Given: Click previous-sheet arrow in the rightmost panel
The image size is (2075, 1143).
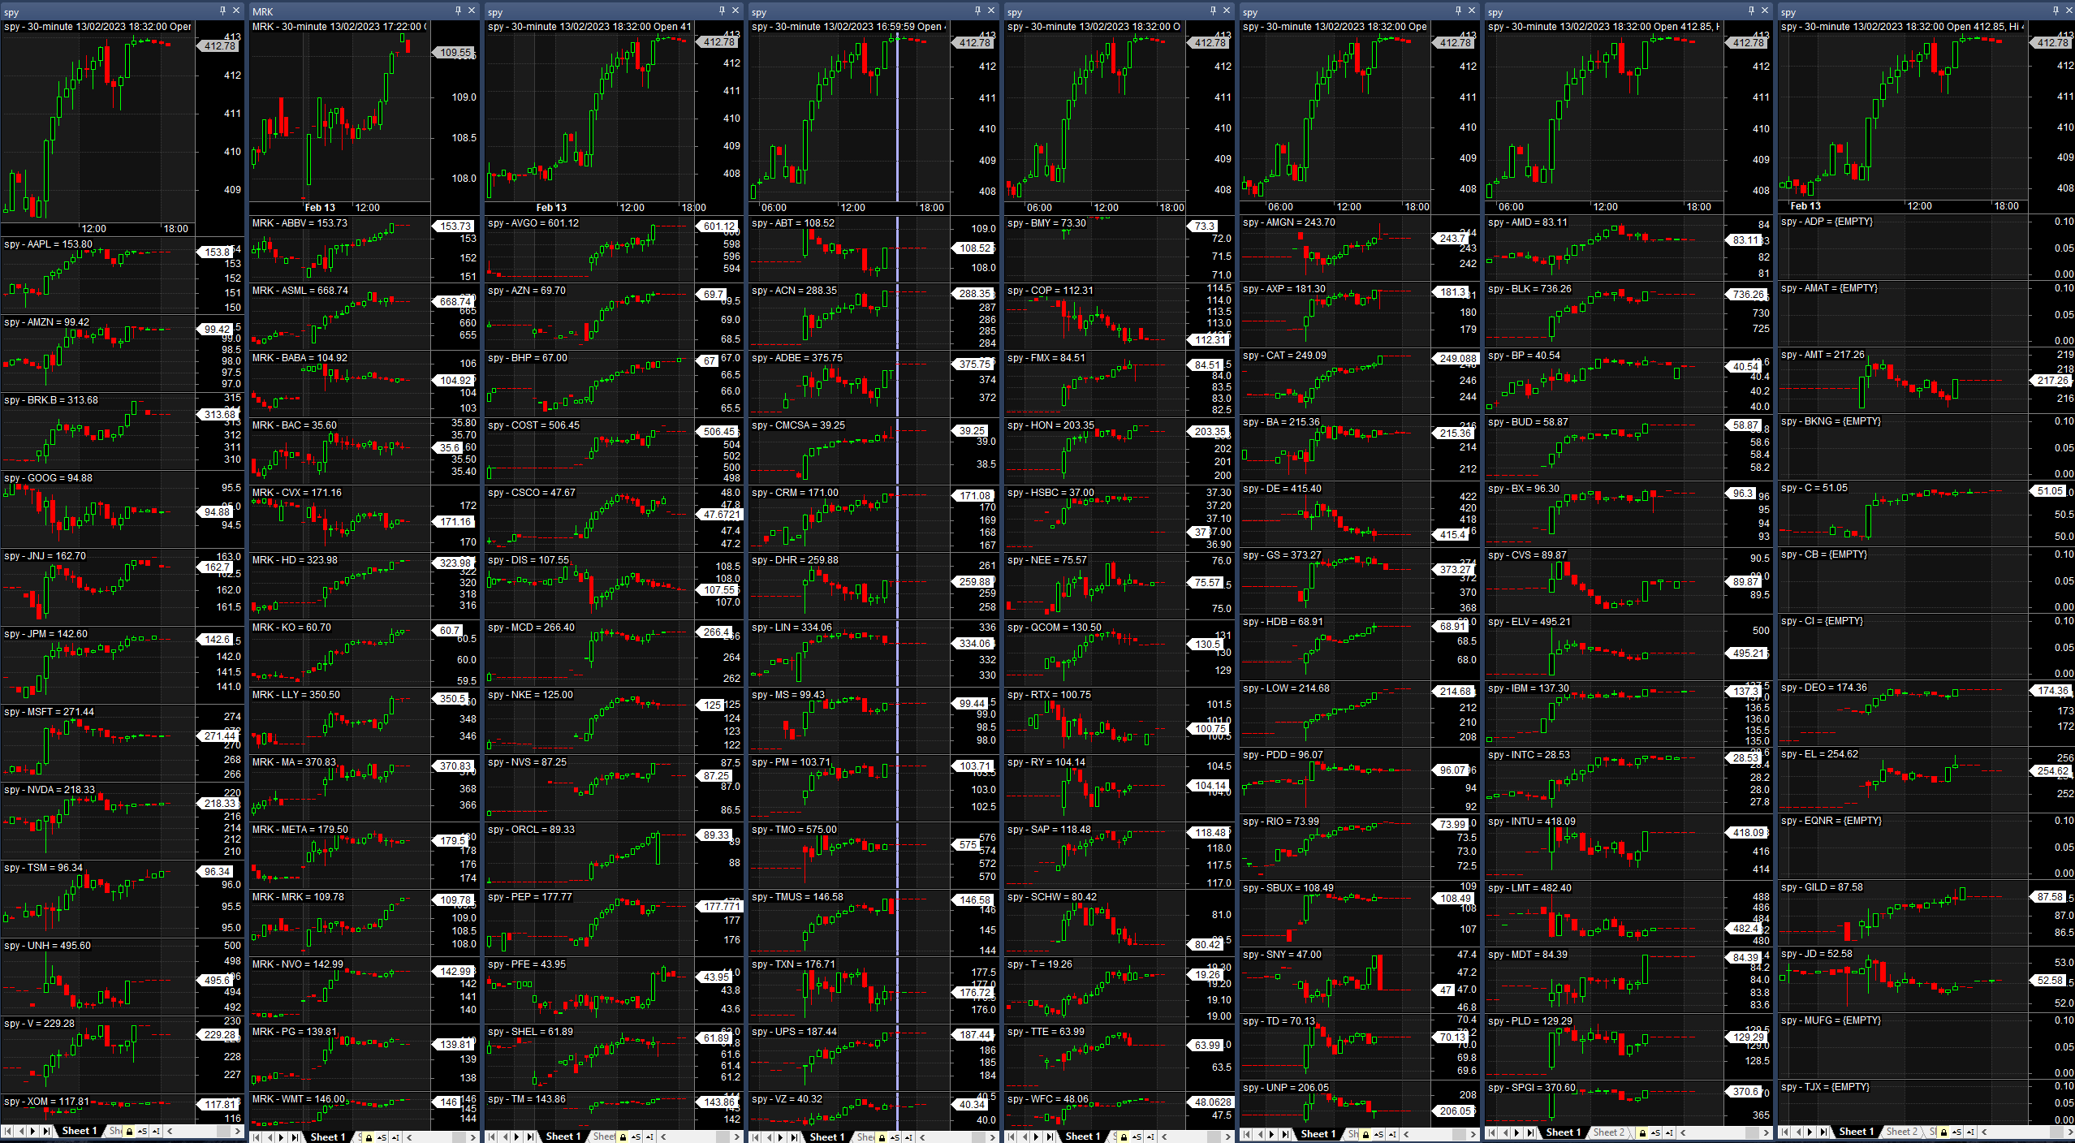Looking at the screenshot, I should coord(1797,1132).
